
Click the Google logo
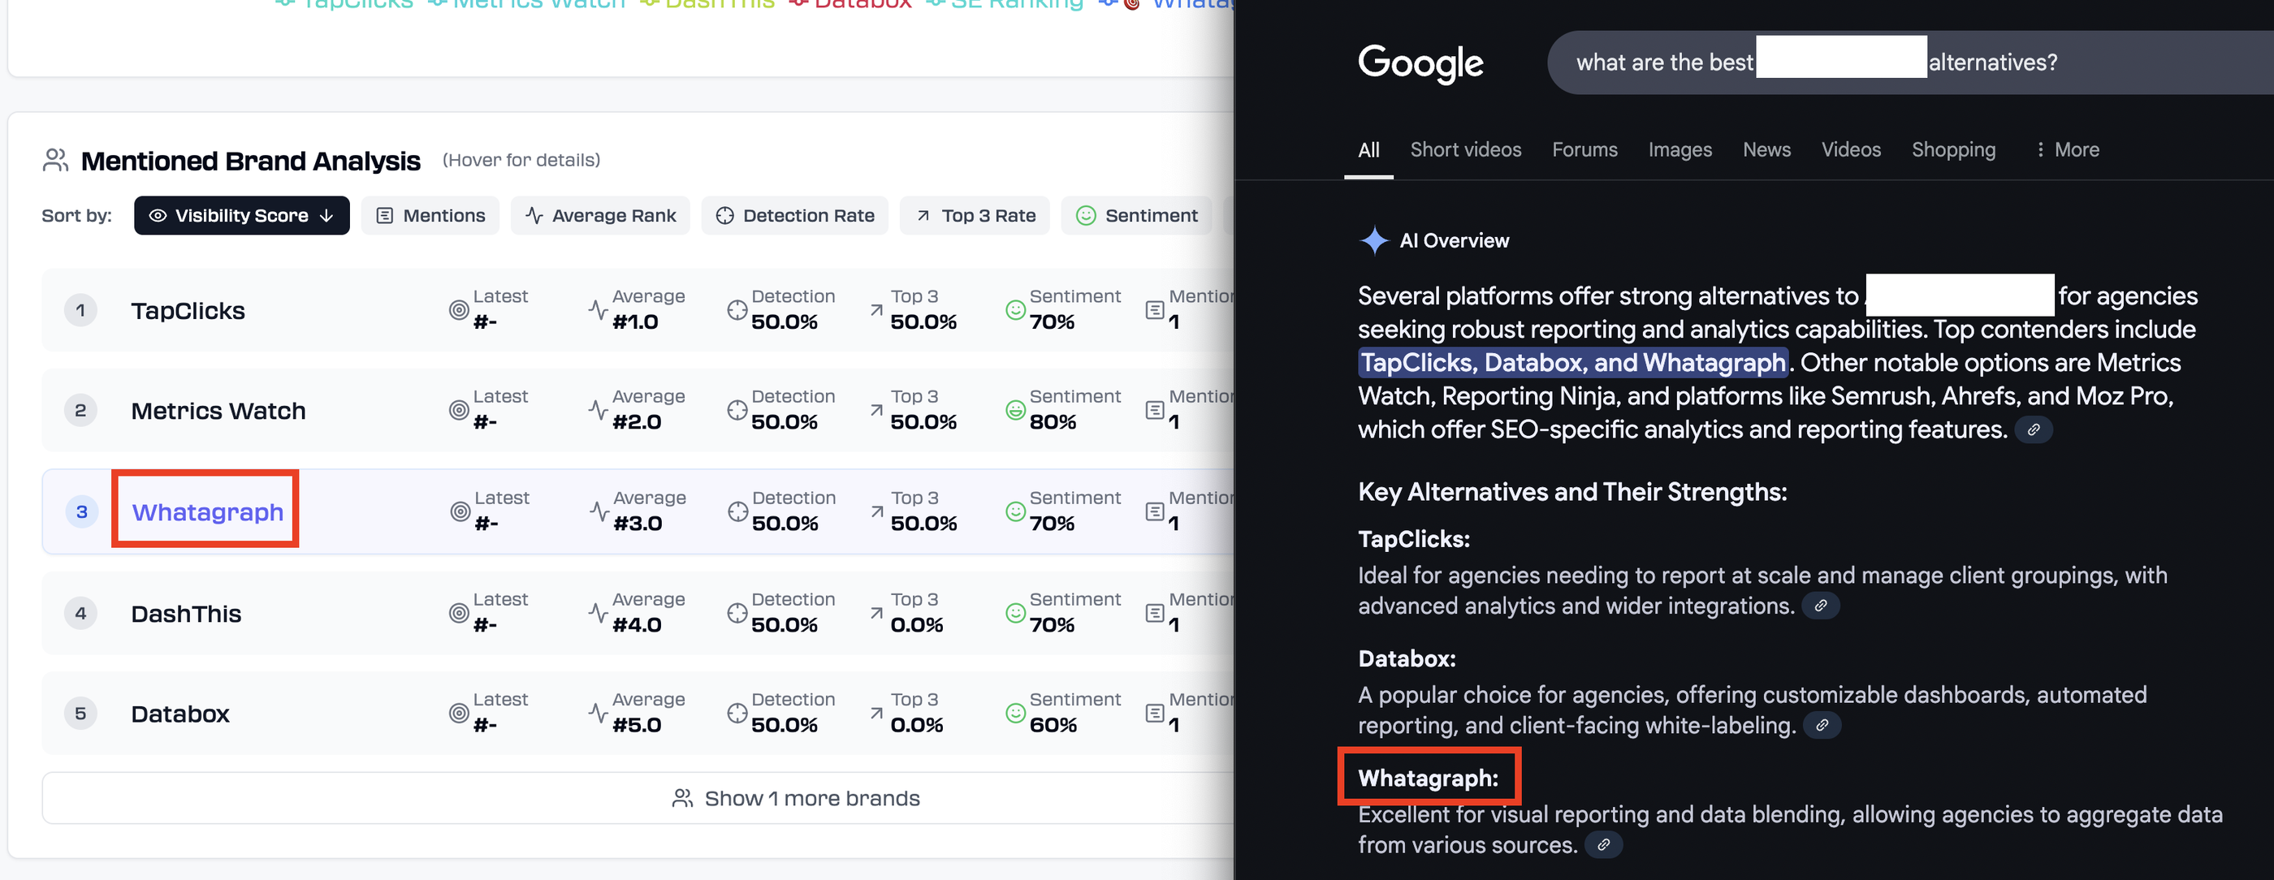point(1420,63)
